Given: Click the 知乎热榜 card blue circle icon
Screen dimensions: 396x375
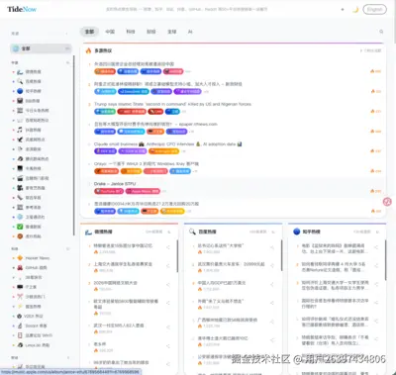Looking at the screenshot, I should click(297, 232).
